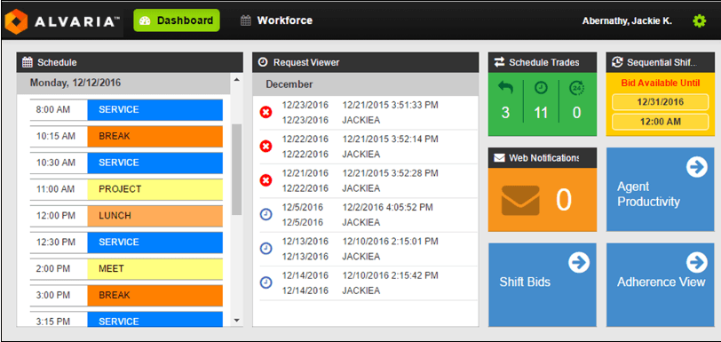This screenshot has width=721, height=342.
Task: Click the reply arrow icon above 3
Action: [505, 87]
